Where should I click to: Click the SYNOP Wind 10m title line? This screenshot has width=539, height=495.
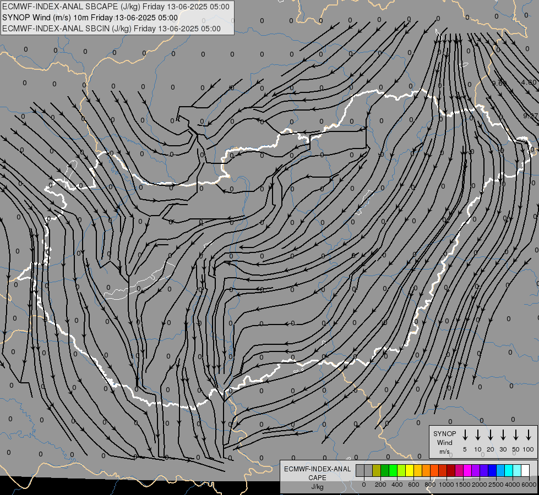pos(90,18)
